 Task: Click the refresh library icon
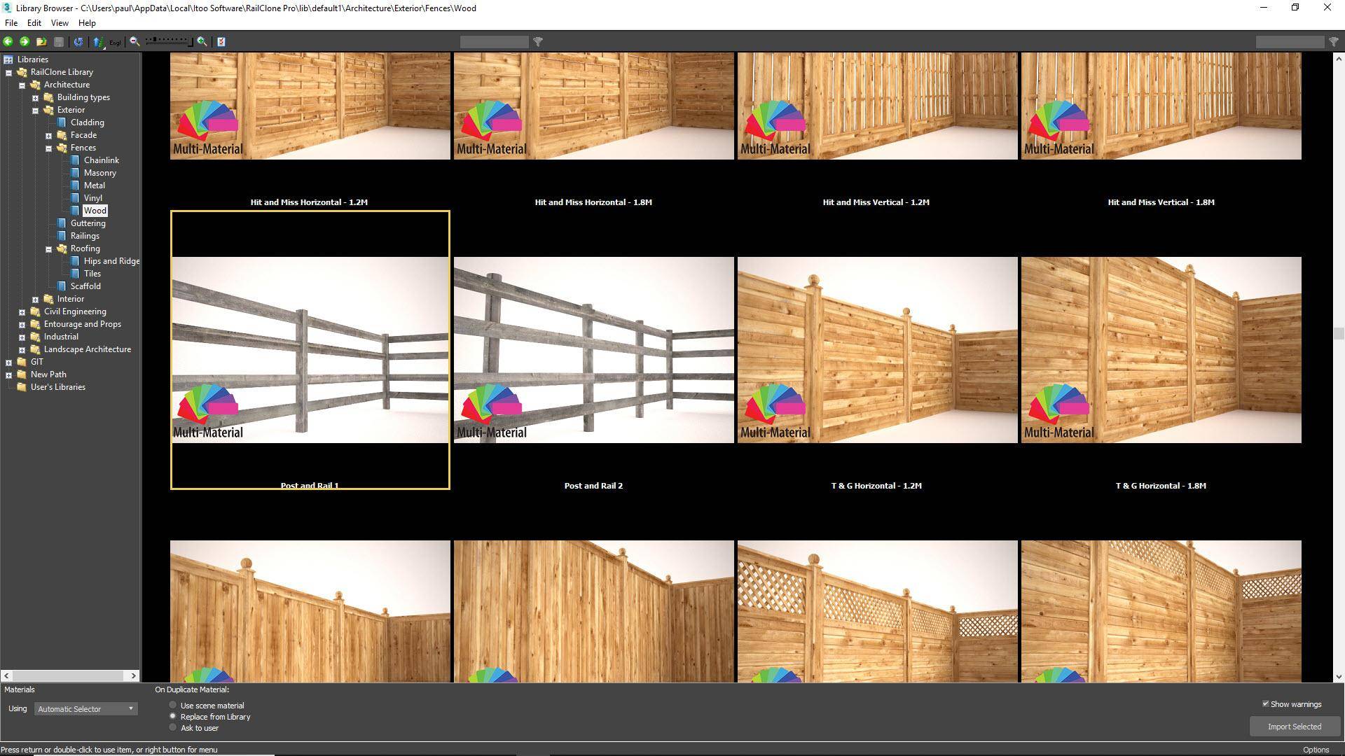78,41
